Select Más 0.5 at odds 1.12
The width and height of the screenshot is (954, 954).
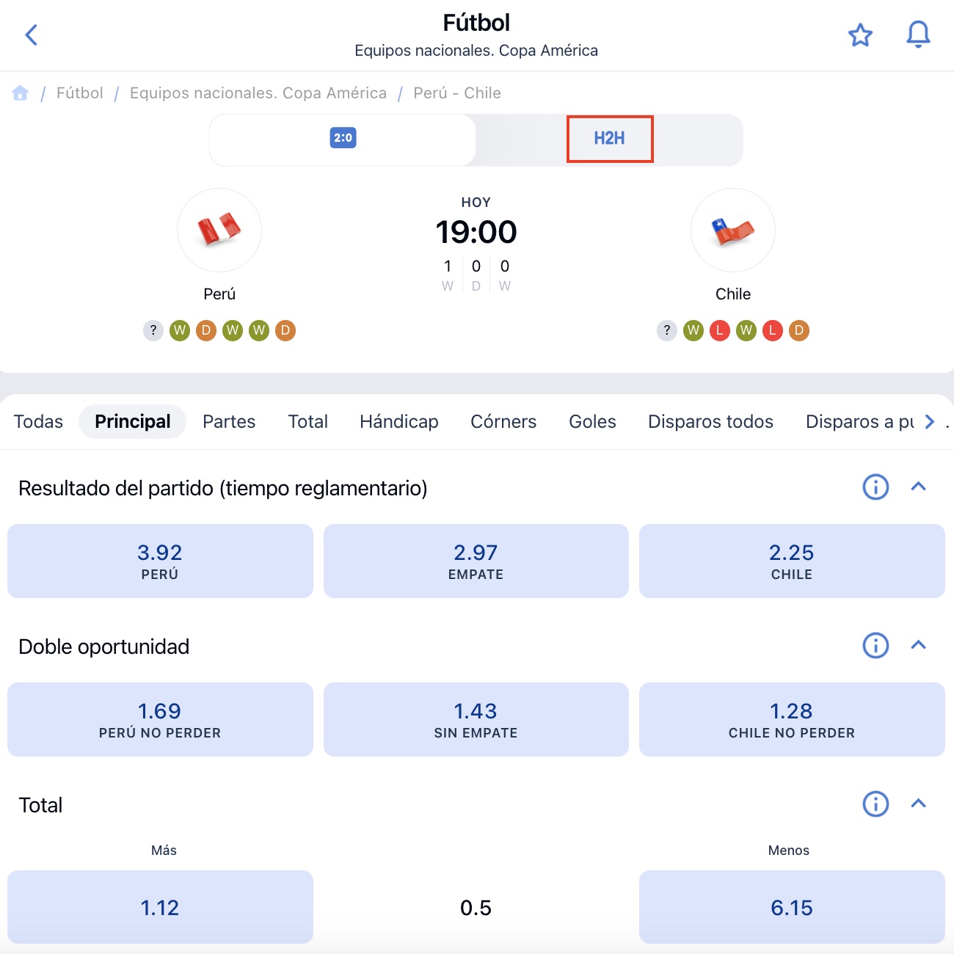pyautogui.click(x=160, y=907)
